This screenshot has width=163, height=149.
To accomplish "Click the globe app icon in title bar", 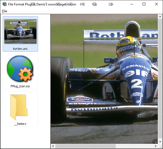I will point(4,4).
